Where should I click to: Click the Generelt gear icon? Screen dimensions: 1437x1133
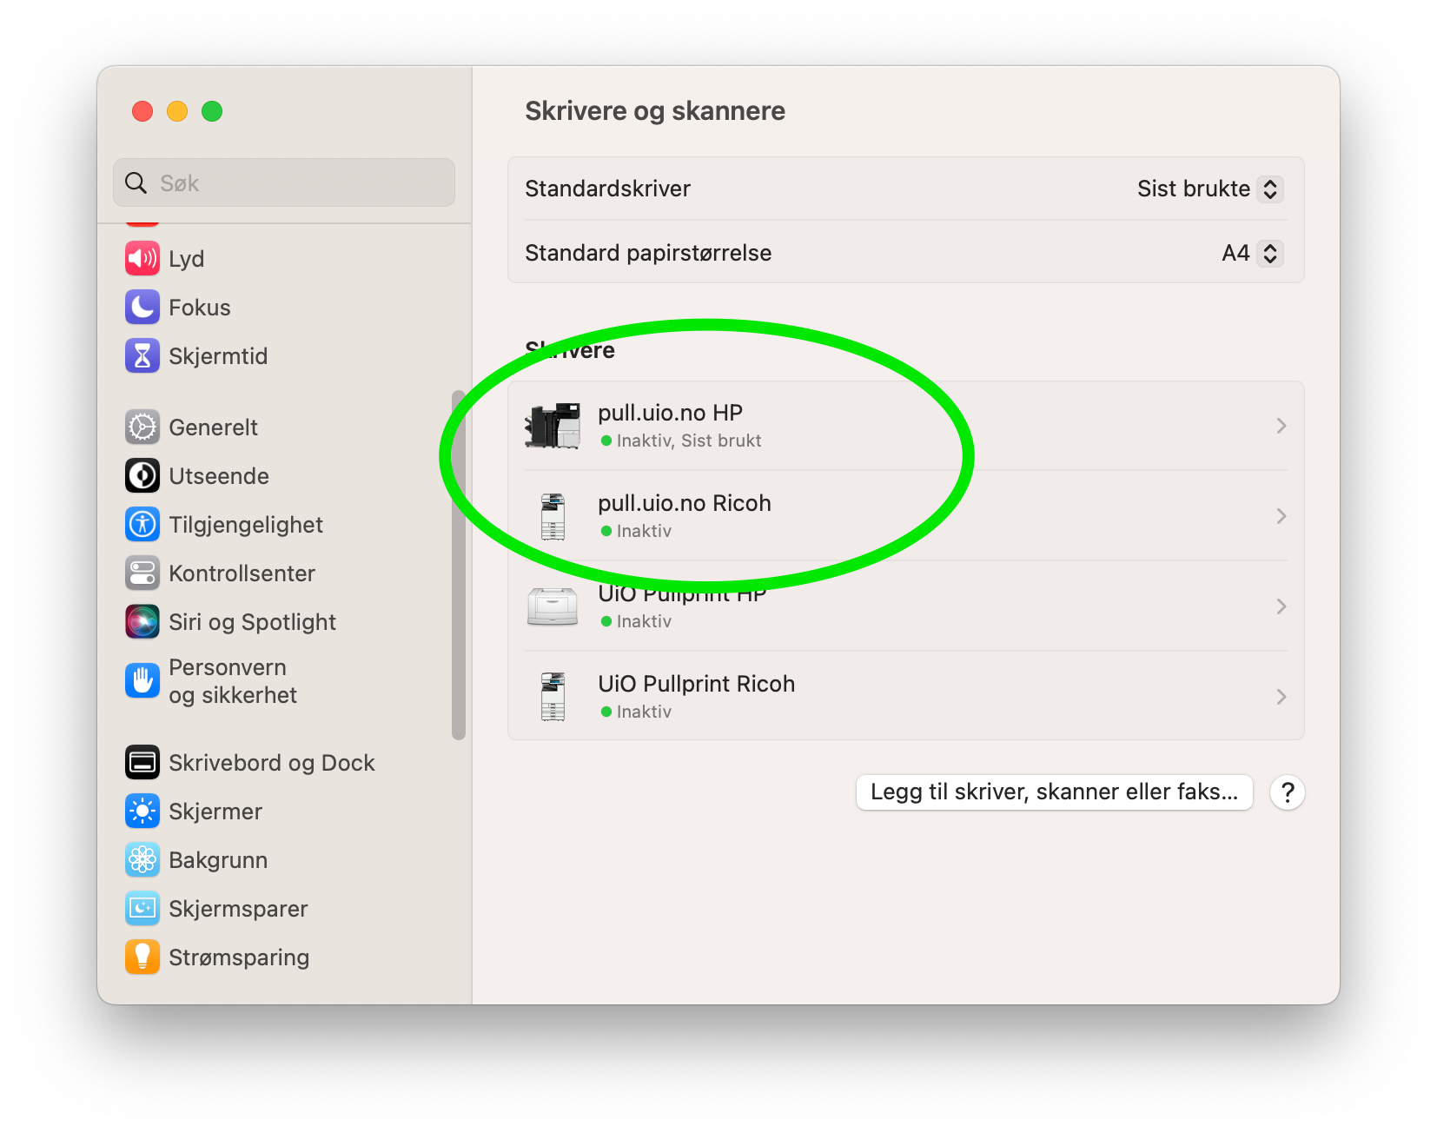142,427
